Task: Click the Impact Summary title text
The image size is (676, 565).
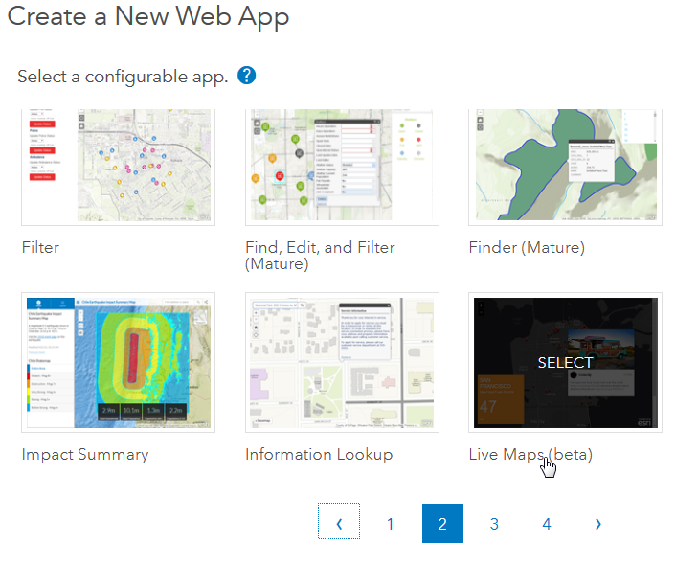Action: [x=85, y=455]
